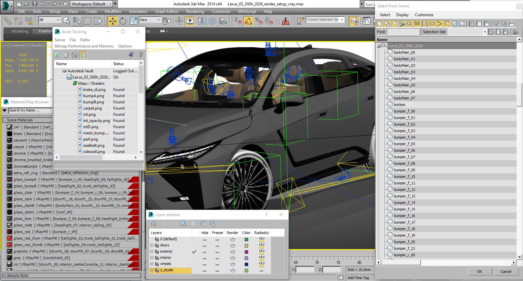Open the Select by Name list icon
523x281 pixels.
coord(77,21)
